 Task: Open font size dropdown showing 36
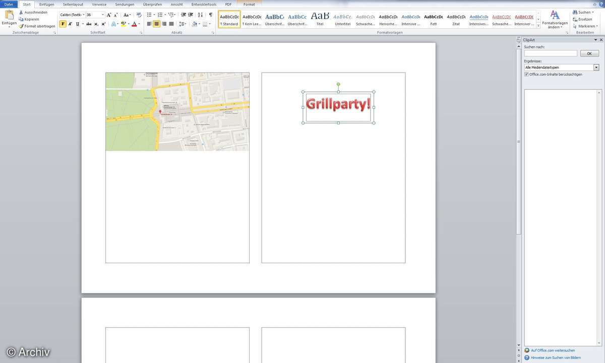click(103, 15)
